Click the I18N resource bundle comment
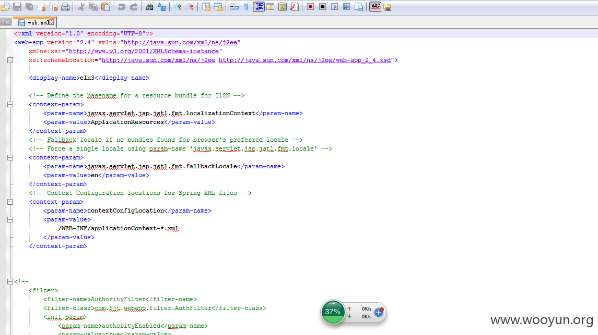598x335 pixels. pos(136,95)
